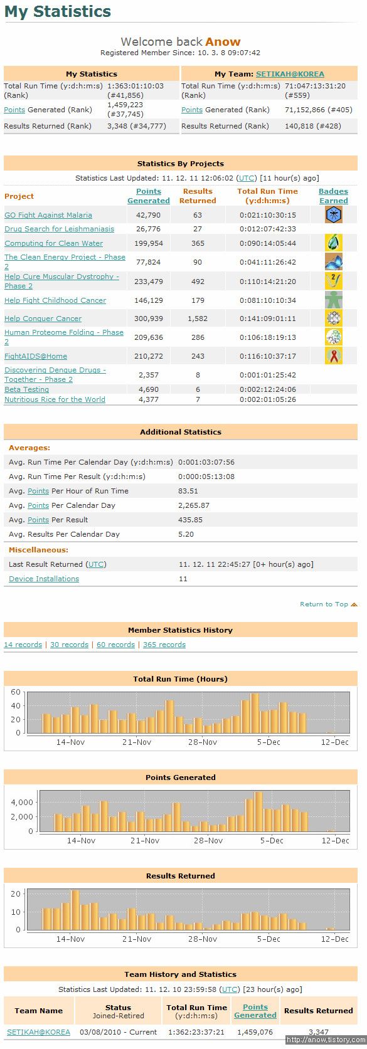Open Beta Testing project link
The image size is (367, 1049).
(26, 389)
